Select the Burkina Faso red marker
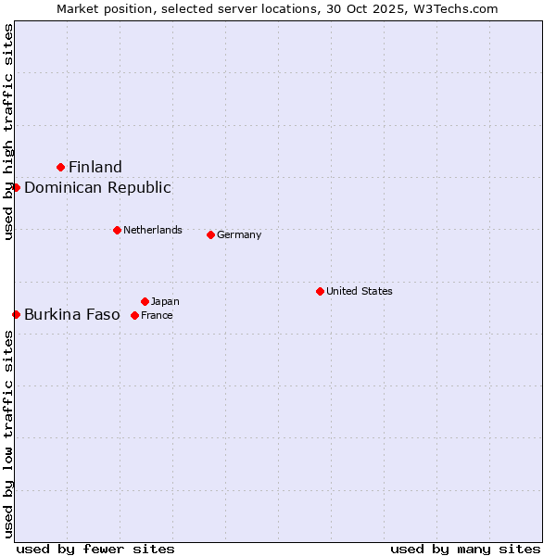Screen dimensions: 556x556 (16, 314)
